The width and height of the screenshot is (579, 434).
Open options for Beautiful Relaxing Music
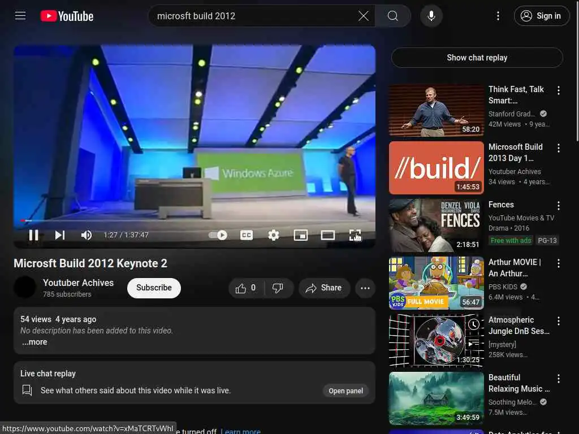point(558,378)
